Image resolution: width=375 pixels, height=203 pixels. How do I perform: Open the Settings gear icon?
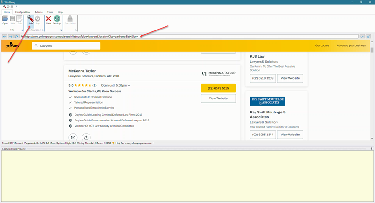pyautogui.click(x=57, y=19)
